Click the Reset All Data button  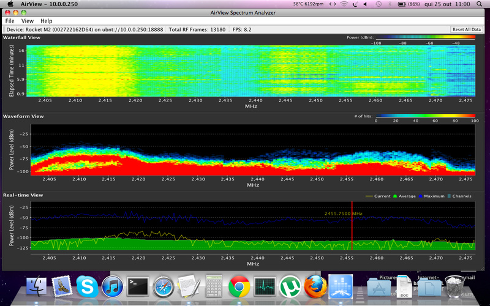click(467, 29)
